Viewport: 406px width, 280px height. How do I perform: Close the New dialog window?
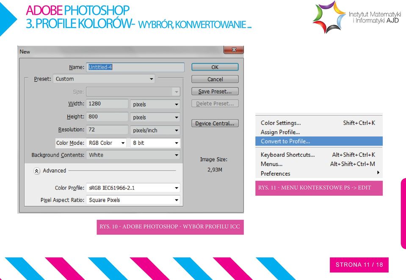pyautogui.click(x=234, y=50)
